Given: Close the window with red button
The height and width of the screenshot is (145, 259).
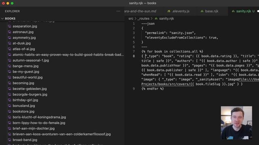Looking at the screenshot, I should [x=3, y=3].
